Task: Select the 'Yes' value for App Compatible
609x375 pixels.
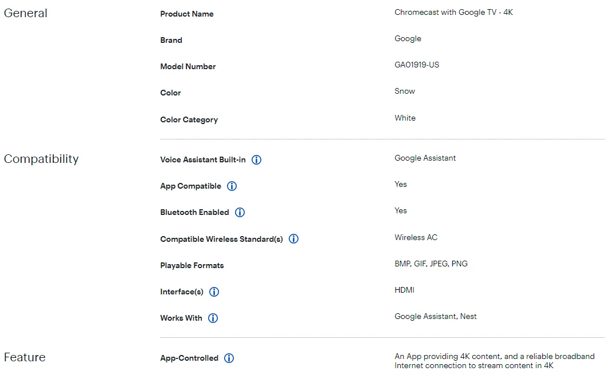Action: (x=401, y=185)
